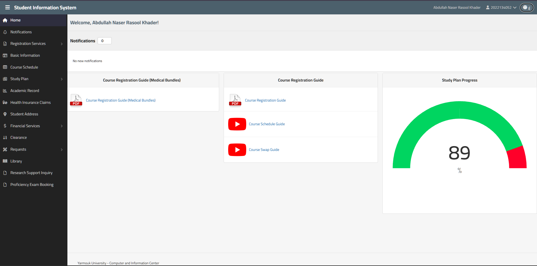The height and width of the screenshot is (266, 537).
Task: Click the Proficiency Exam Booking file icon
Action: click(5, 185)
